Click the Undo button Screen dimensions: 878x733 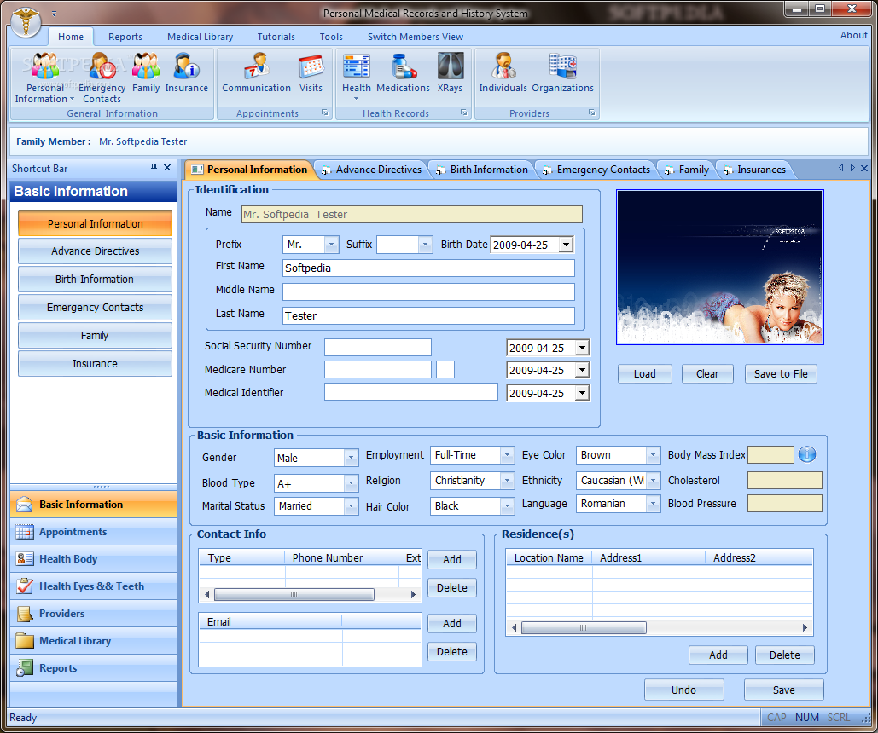pos(683,690)
